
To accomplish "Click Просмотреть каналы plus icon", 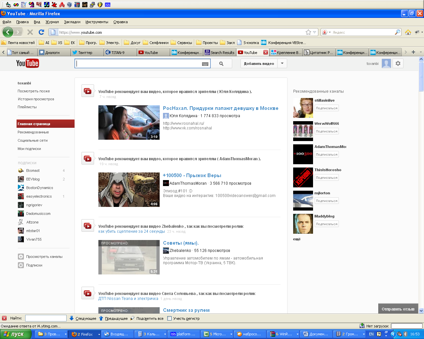I will point(21,257).
